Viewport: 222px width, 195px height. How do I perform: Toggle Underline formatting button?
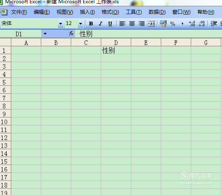pos(110,24)
